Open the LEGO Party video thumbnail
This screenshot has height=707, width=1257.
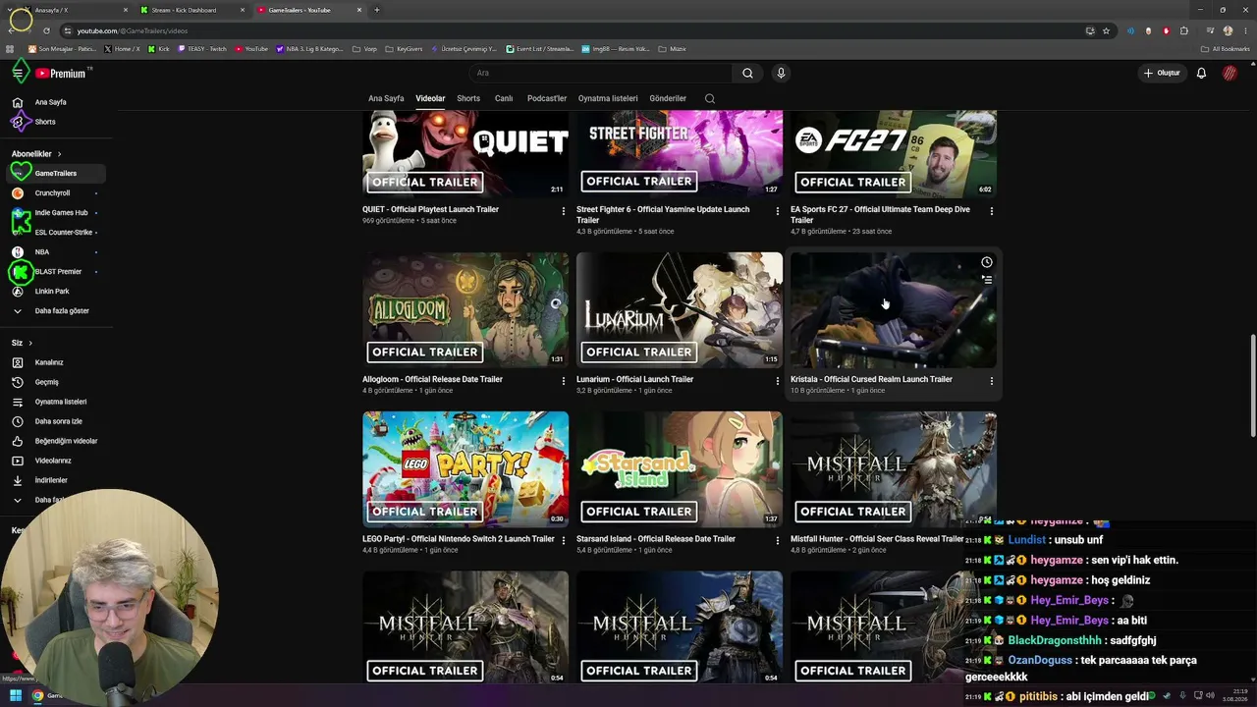coord(465,469)
